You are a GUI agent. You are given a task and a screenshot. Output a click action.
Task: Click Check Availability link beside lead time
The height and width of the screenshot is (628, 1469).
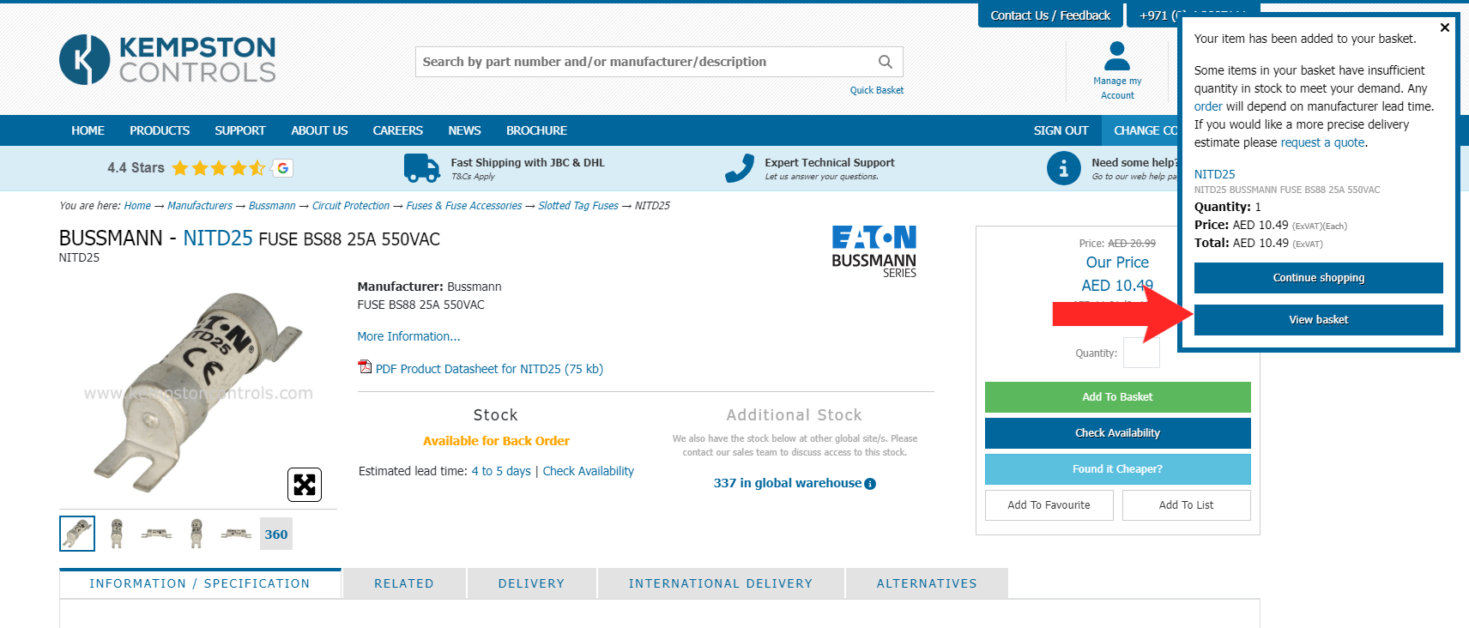click(x=588, y=471)
